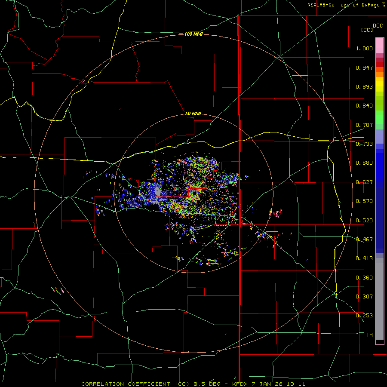Click the red echo cluster east of state line
The width and height of the screenshot is (387, 387).
(x=276, y=213)
